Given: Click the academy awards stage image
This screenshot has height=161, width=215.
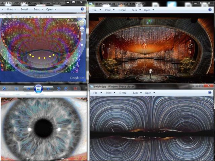Looking at the screenshot, I should click(152, 48).
